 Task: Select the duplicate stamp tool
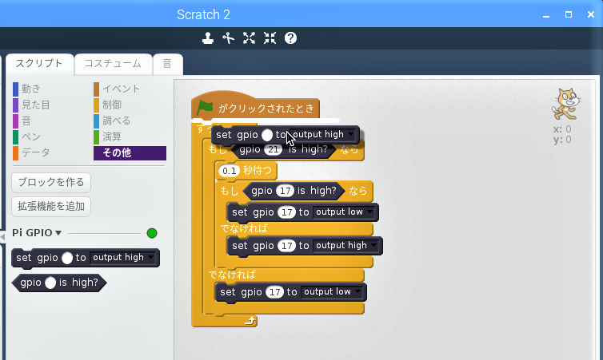(208, 38)
